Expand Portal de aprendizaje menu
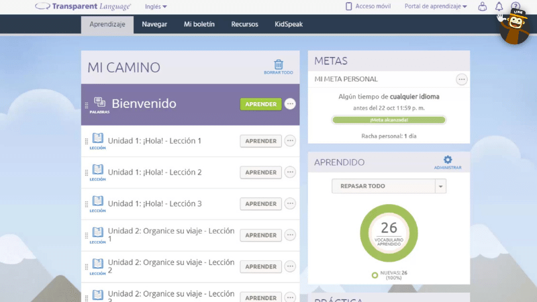537x302 pixels. tap(436, 6)
